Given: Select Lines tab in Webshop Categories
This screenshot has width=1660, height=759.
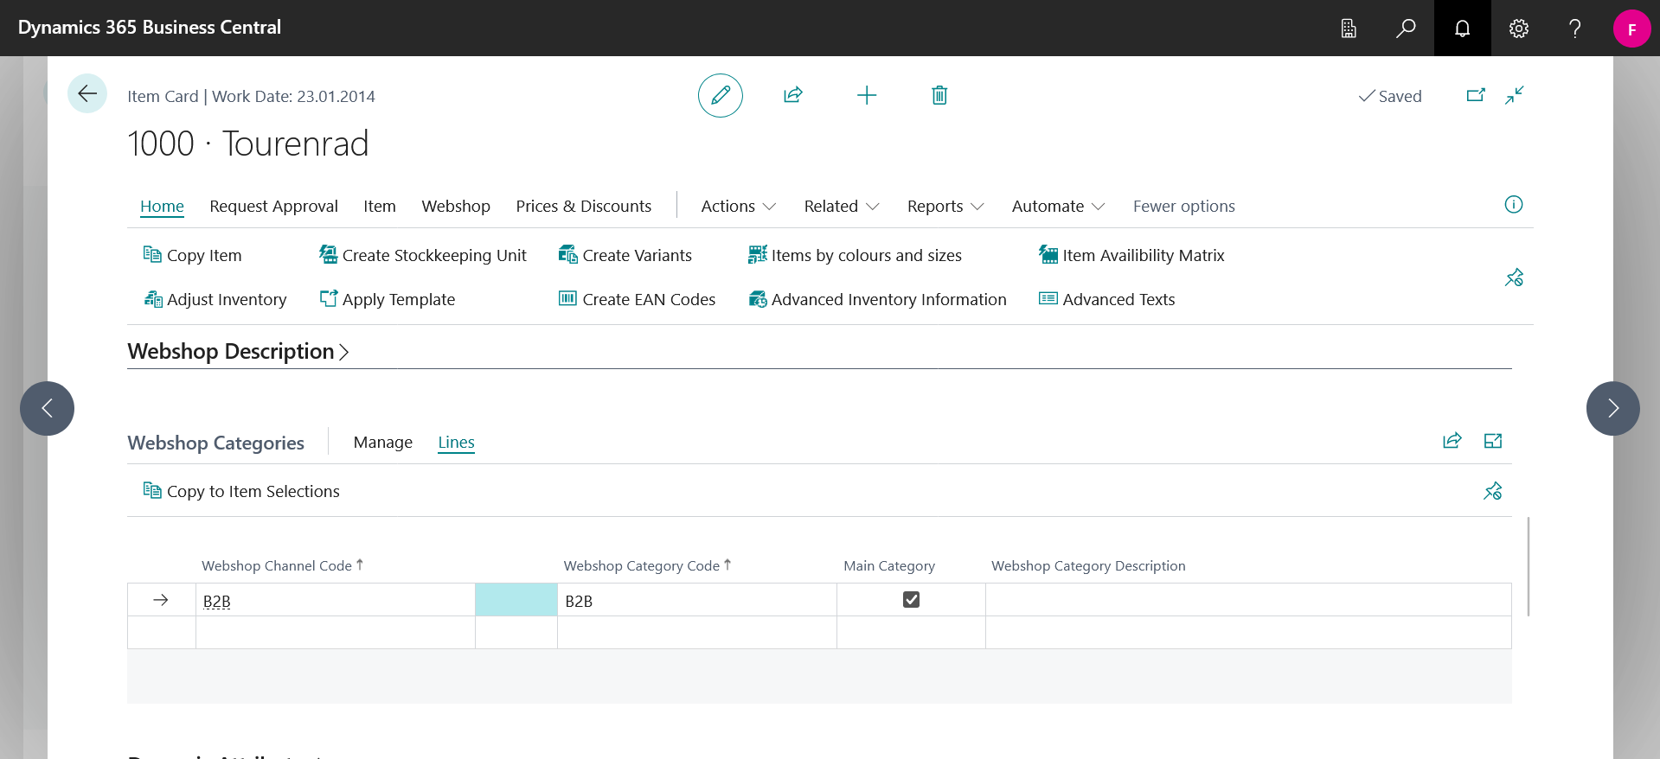Looking at the screenshot, I should point(456,442).
